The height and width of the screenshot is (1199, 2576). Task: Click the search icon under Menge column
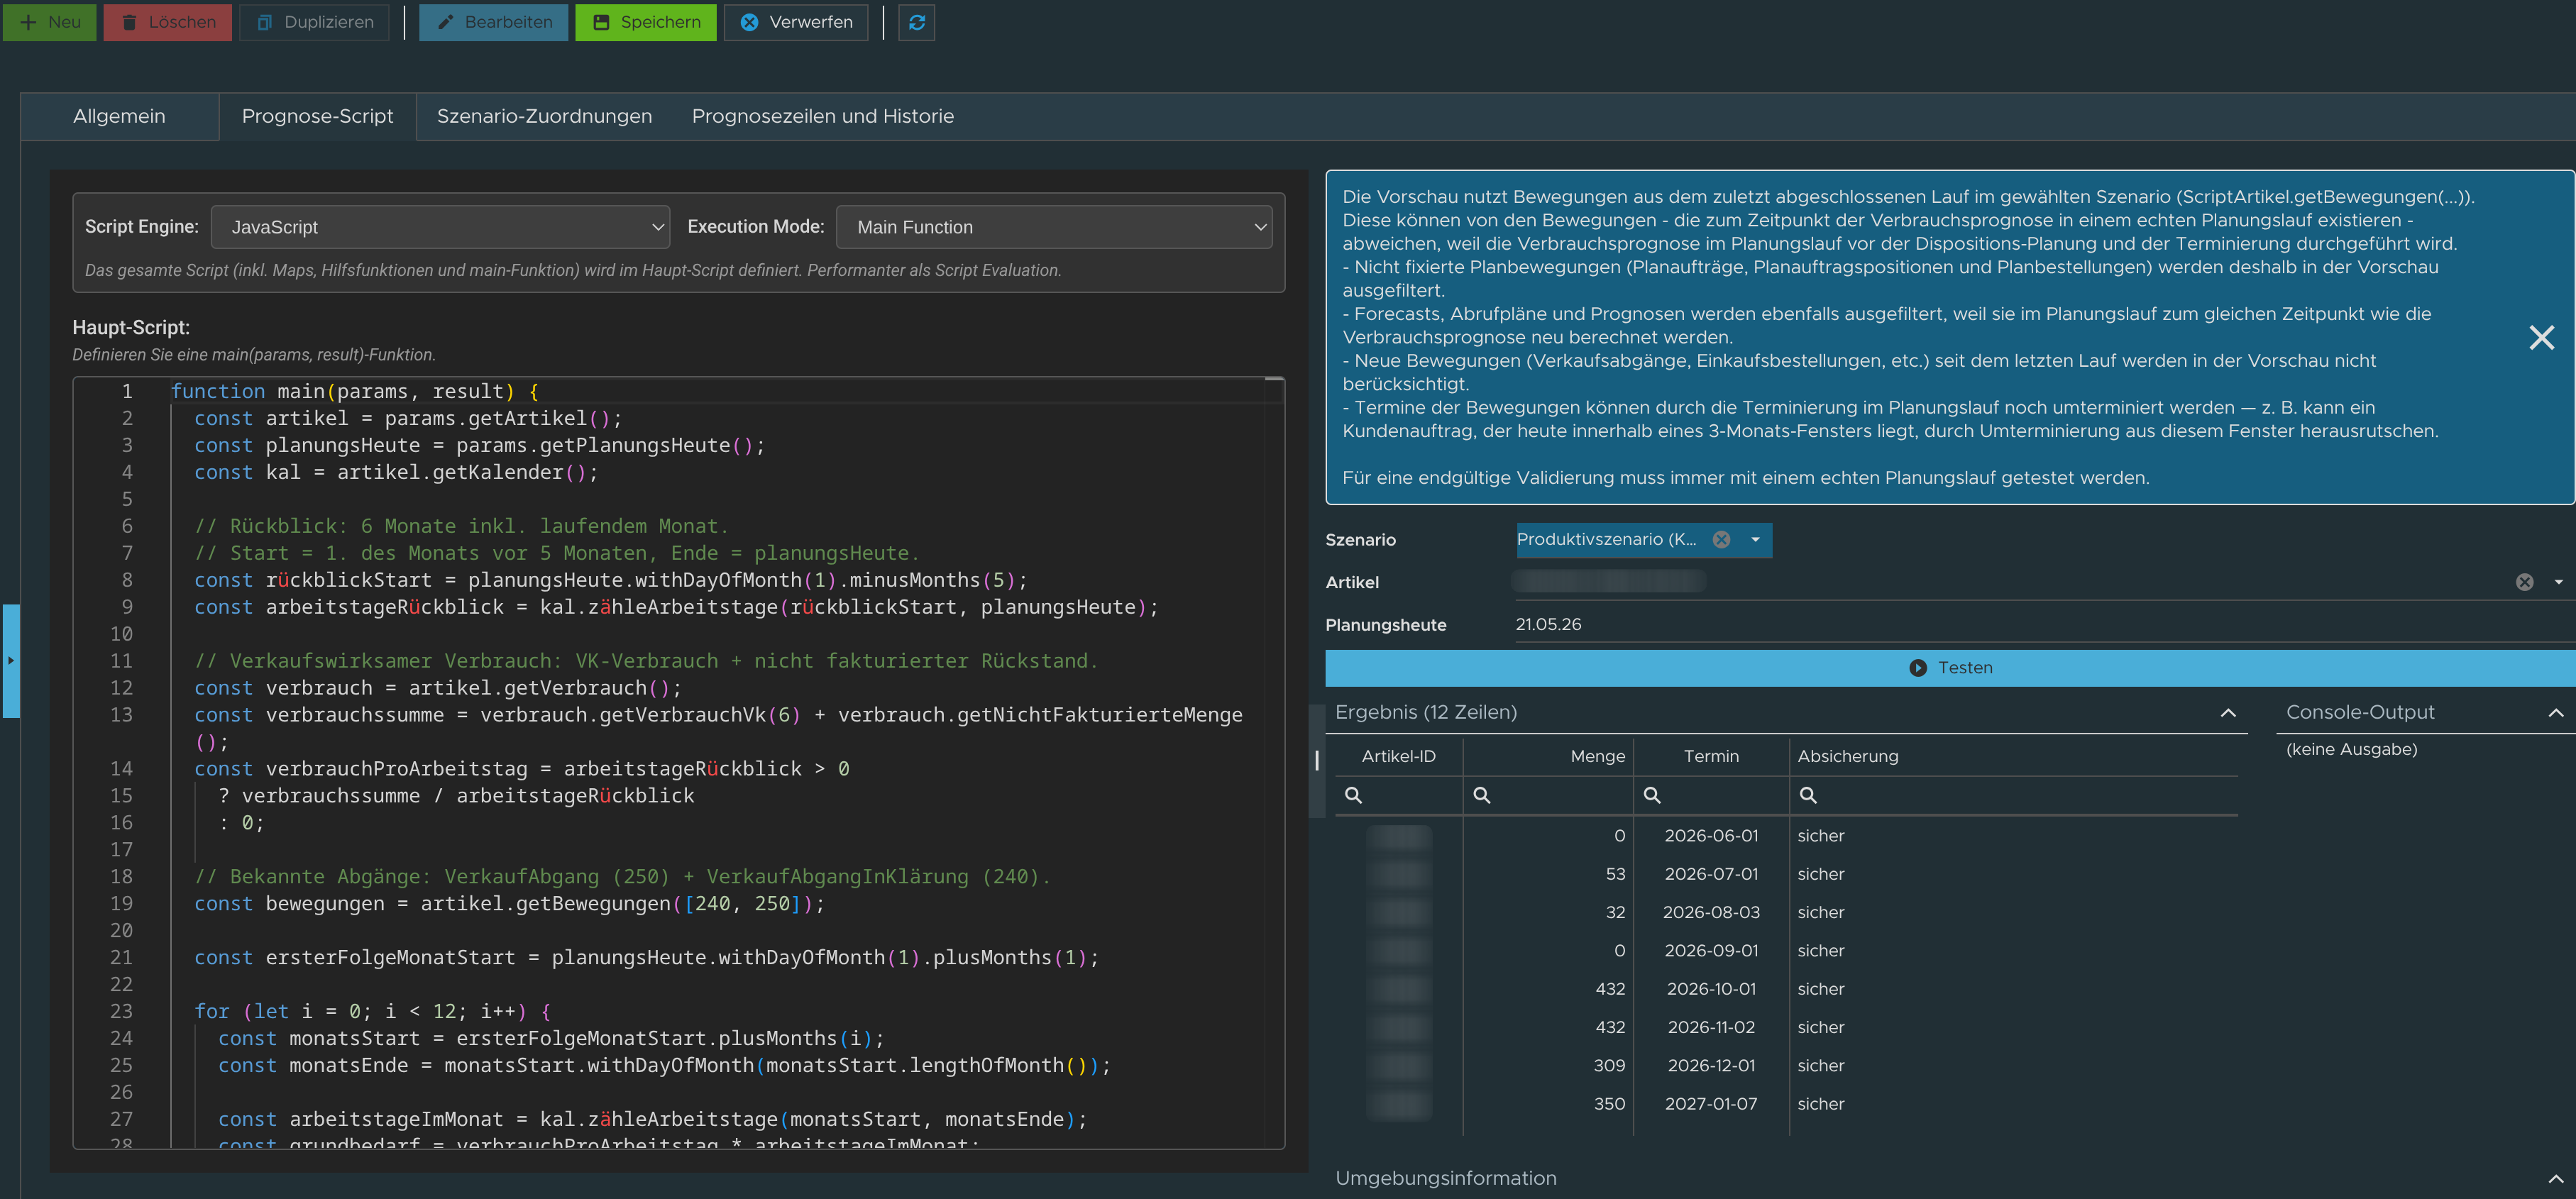coord(1482,795)
